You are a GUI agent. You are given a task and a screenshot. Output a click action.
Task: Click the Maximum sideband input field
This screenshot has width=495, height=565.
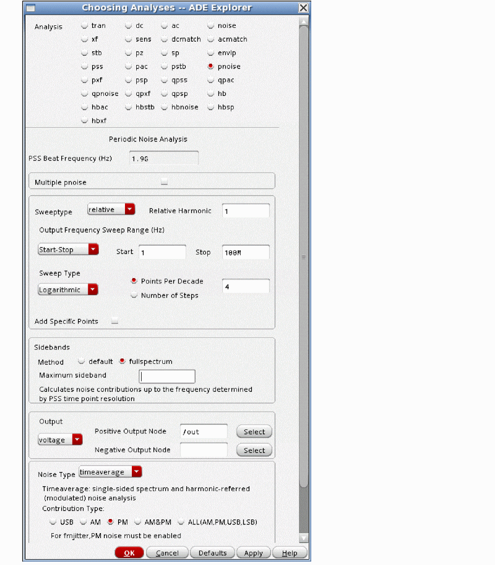click(x=167, y=377)
